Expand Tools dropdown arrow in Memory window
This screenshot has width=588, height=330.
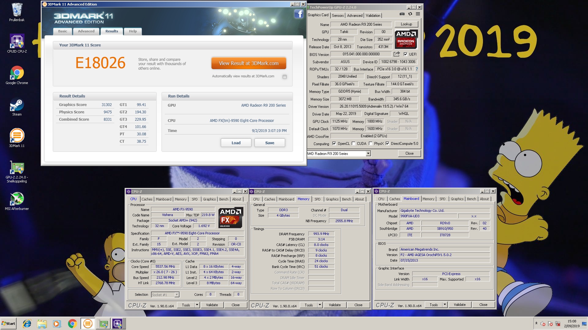tap(320, 305)
